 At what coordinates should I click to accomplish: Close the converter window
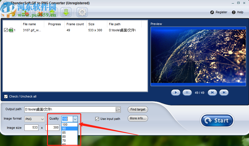click(244, 3)
